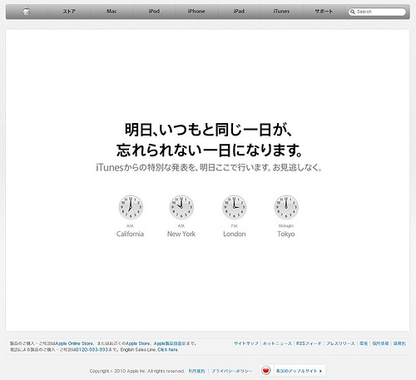Open the Mac tab
This screenshot has height=380, width=416.
[111, 12]
